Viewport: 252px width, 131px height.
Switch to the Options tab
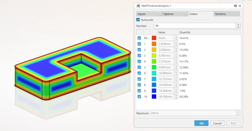pyautogui.click(x=175, y=14)
